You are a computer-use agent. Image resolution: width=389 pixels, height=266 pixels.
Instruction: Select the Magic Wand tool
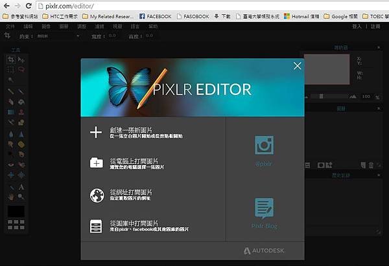[x=10, y=80]
